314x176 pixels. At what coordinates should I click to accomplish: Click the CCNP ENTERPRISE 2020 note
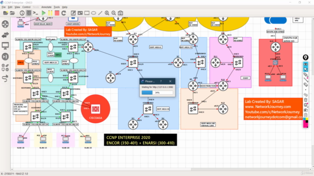[x=140, y=140]
